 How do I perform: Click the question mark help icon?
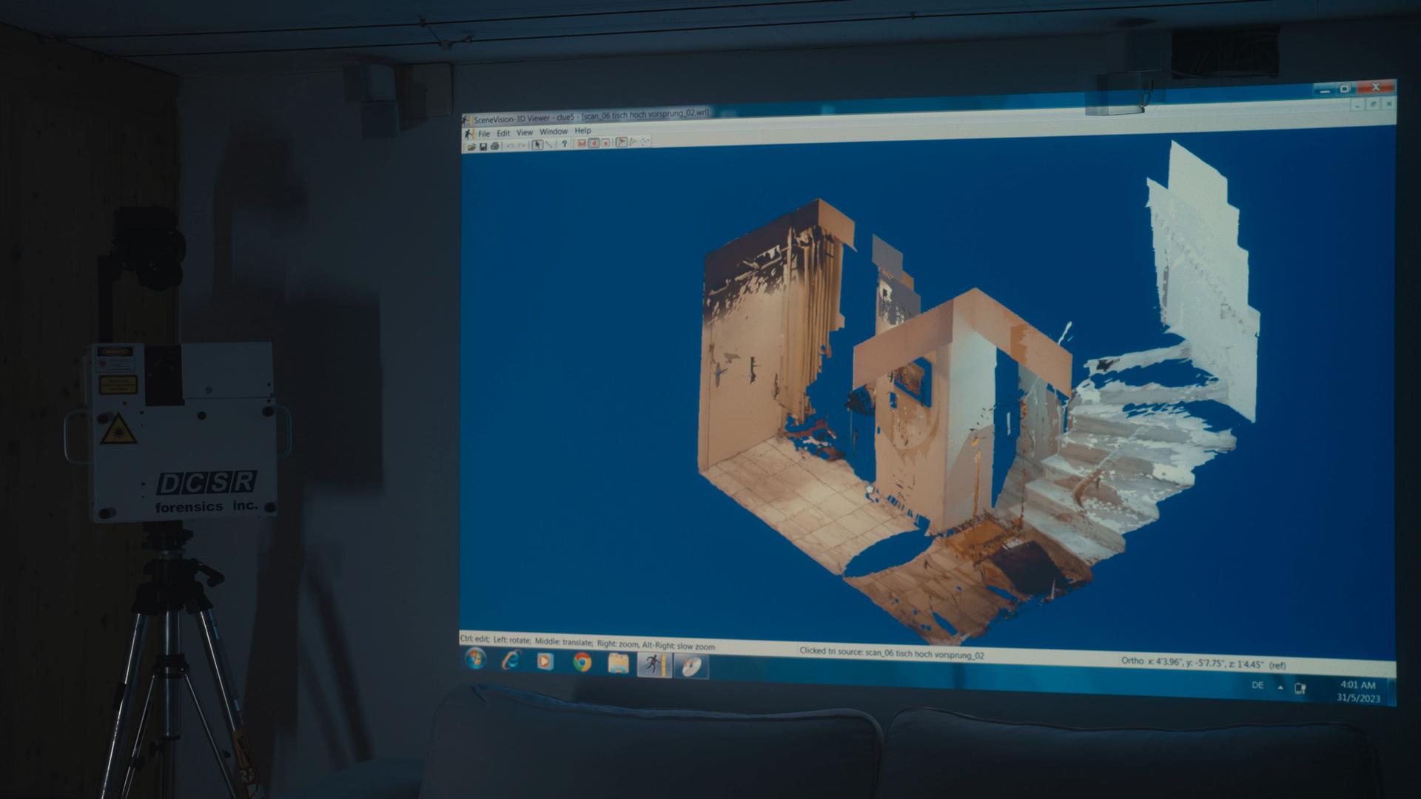[565, 144]
